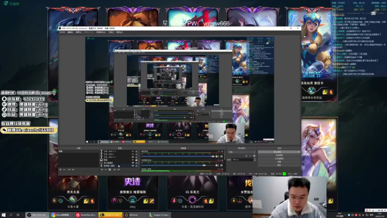This screenshot has height=218, width=387.
Task: Open Task View on taskbar
Action: (18, 215)
